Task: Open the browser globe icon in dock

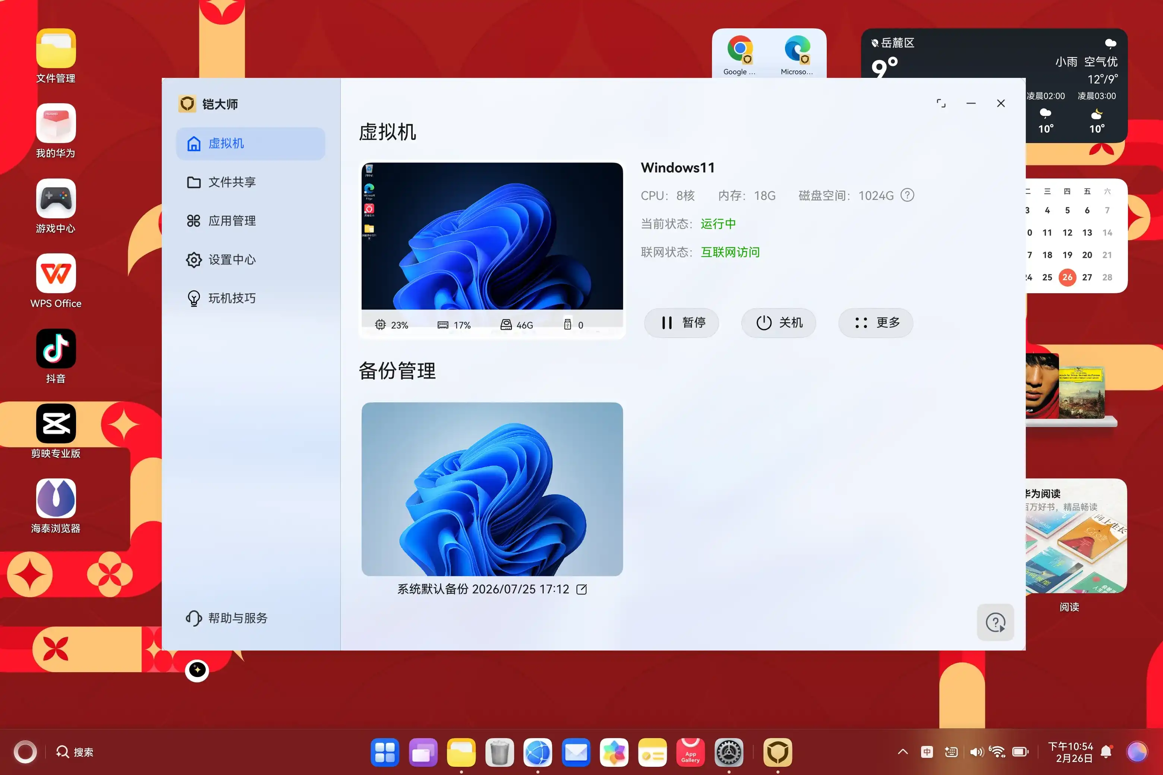Action: click(538, 753)
